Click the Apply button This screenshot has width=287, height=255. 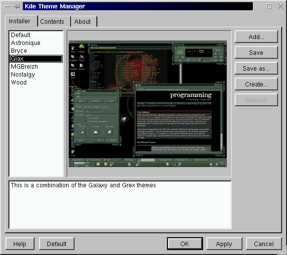(224, 244)
